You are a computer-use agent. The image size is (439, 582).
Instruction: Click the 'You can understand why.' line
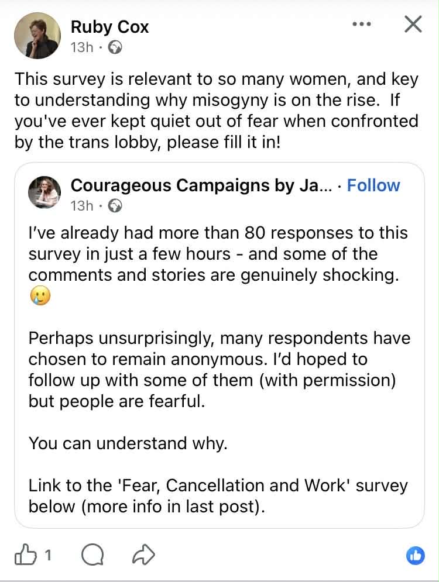(x=128, y=443)
